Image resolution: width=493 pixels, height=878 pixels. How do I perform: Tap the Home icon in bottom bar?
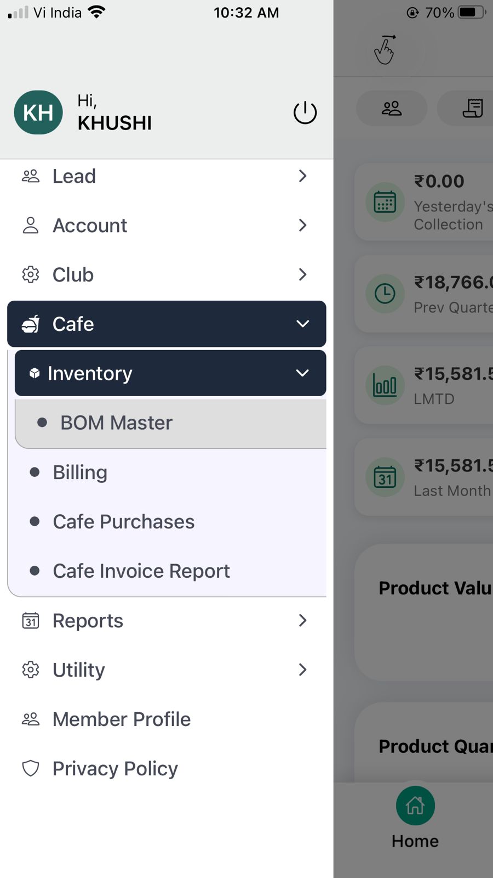pyautogui.click(x=415, y=806)
